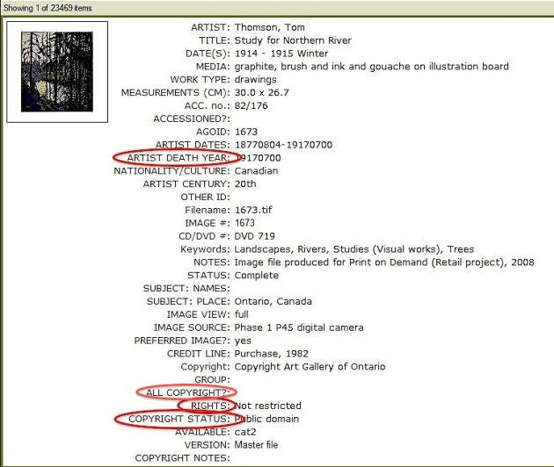Select the accession number 82/176

(252, 105)
